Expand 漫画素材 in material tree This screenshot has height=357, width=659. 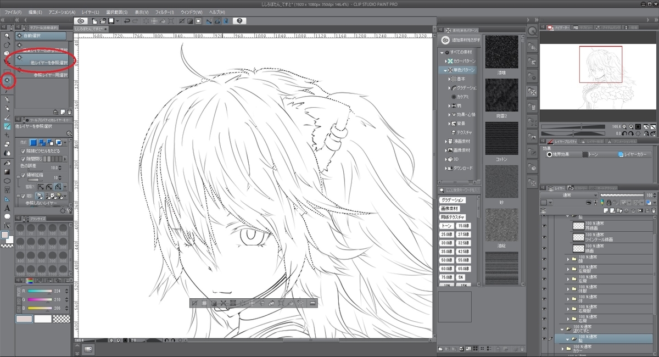click(445, 141)
